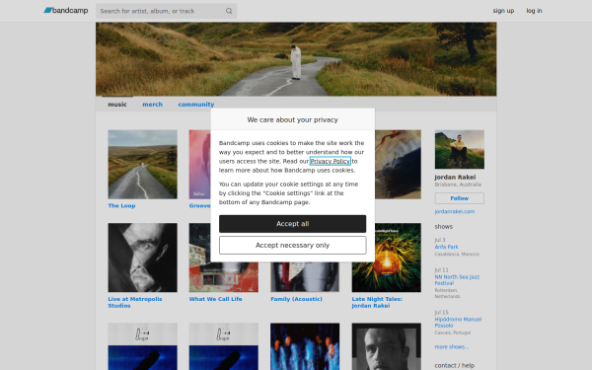Open the Privacy Policy link
Screen dimensions: 592x370
click(x=330, y=161)
